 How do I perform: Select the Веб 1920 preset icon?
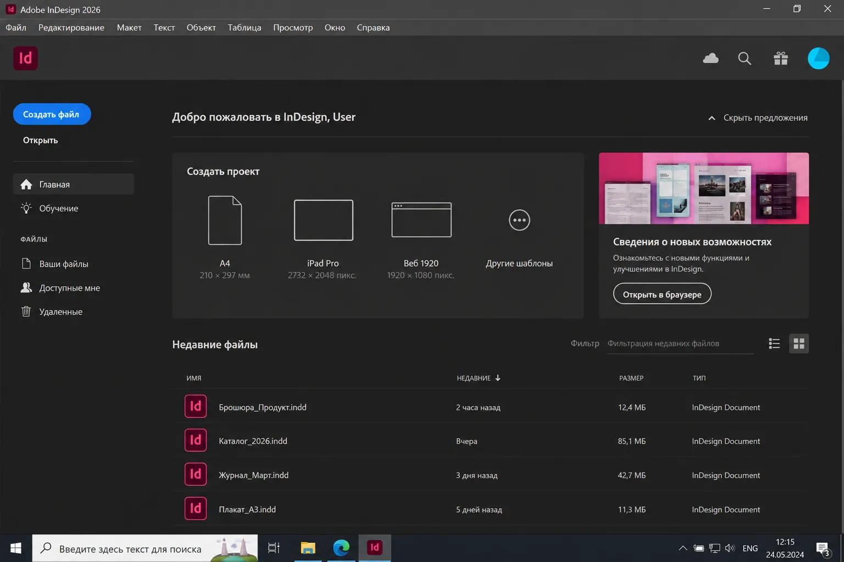pyautogui.click(x=421, y=220)
